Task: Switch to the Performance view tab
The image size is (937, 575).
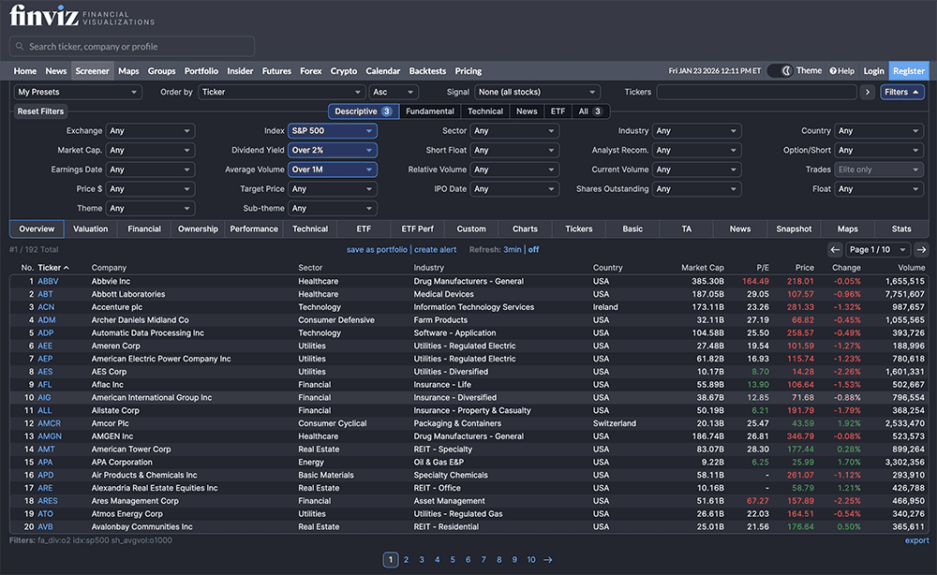Action: click(254, 229)
